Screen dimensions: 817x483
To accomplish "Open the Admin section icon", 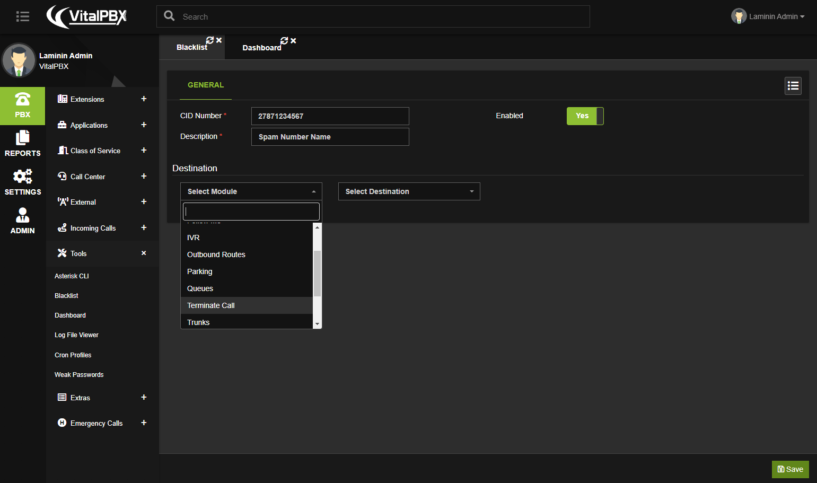I will click(22, 222).
